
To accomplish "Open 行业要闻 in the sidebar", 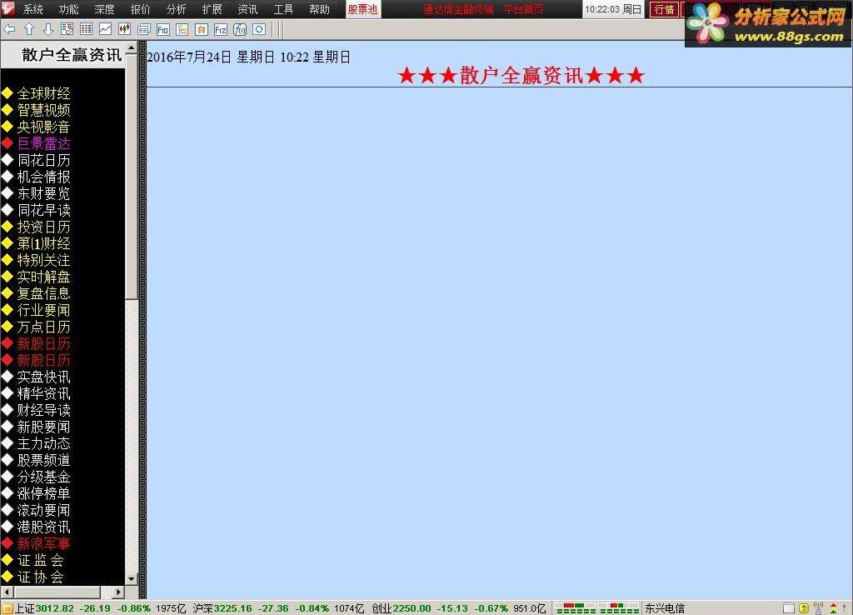I will click(43, 310).
